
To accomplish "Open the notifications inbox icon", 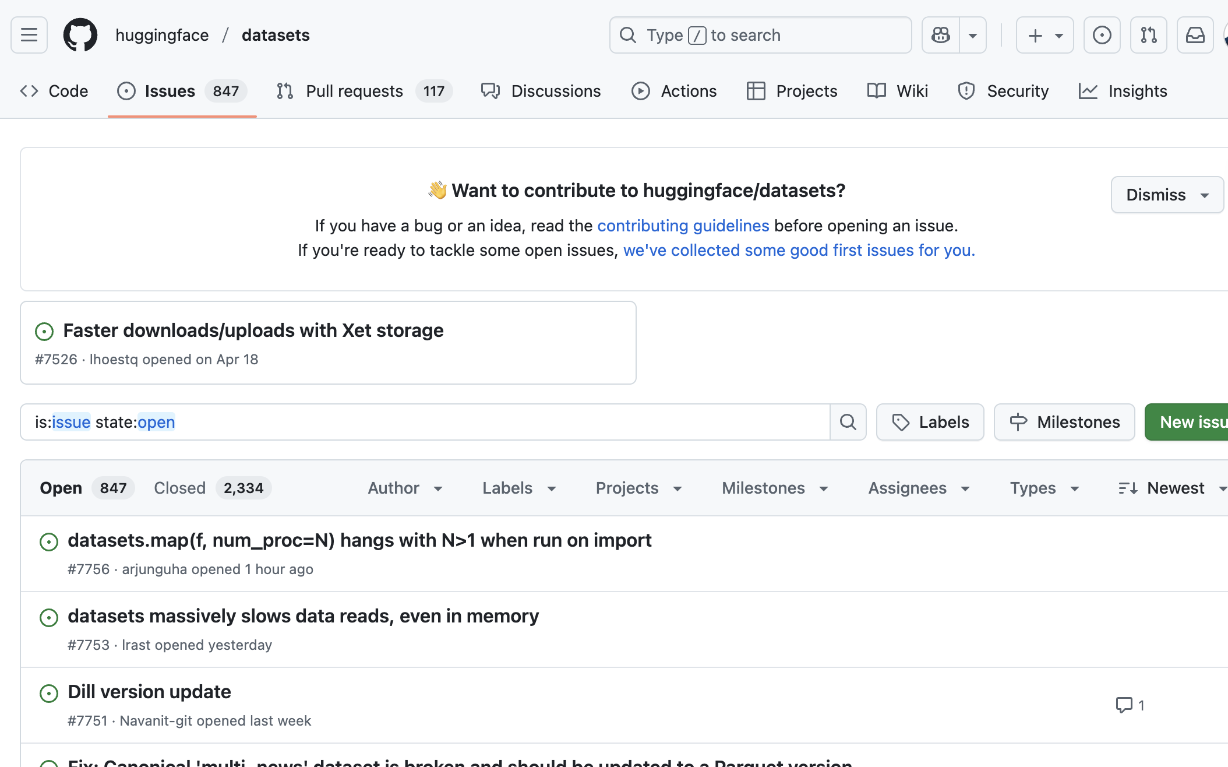I will pyautogui.click(x=1195, y=35).
